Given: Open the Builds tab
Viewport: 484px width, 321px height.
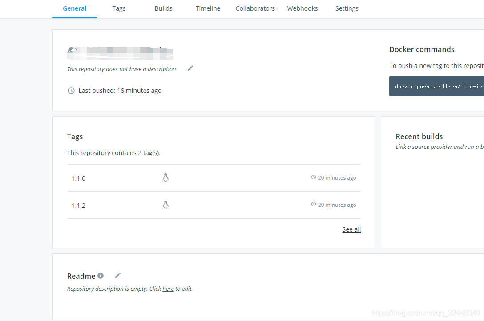Looking at the screenshot, I should pyautogui.click(x=163, y=8).
